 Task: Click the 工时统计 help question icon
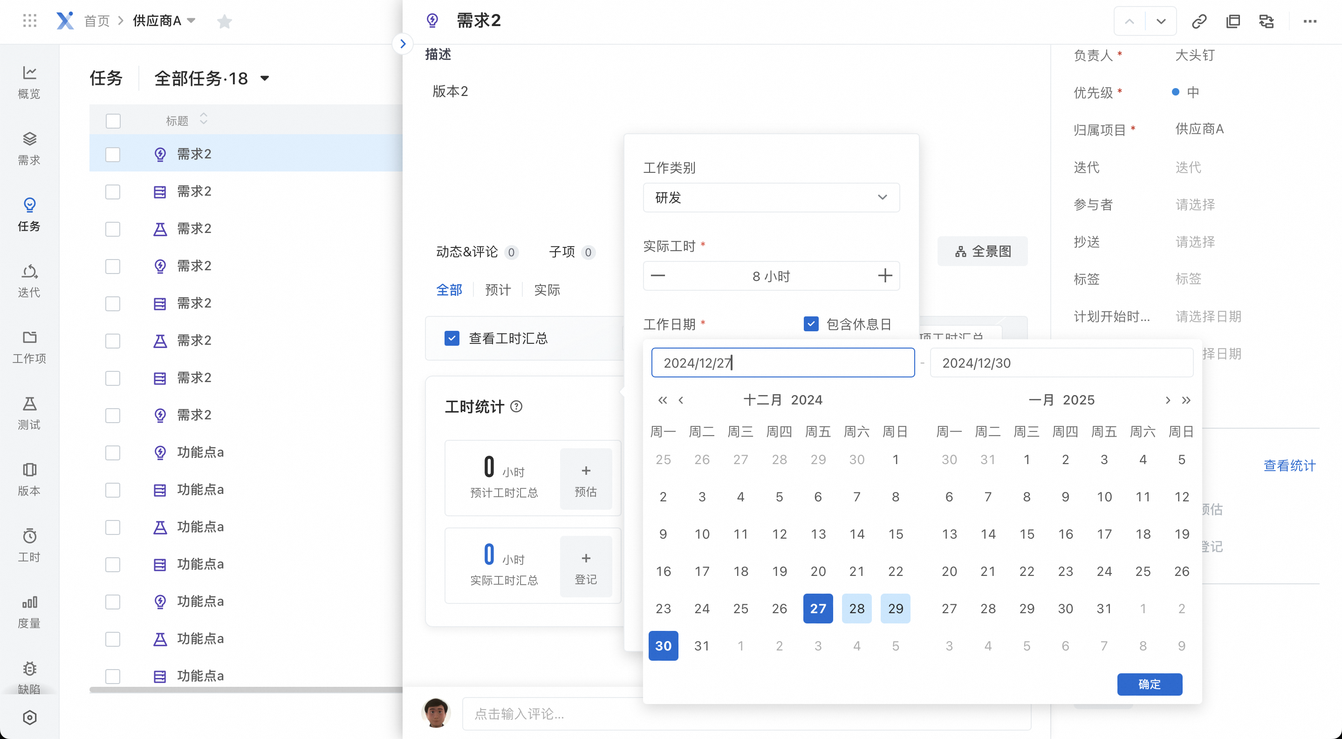(x=516, y=406)
